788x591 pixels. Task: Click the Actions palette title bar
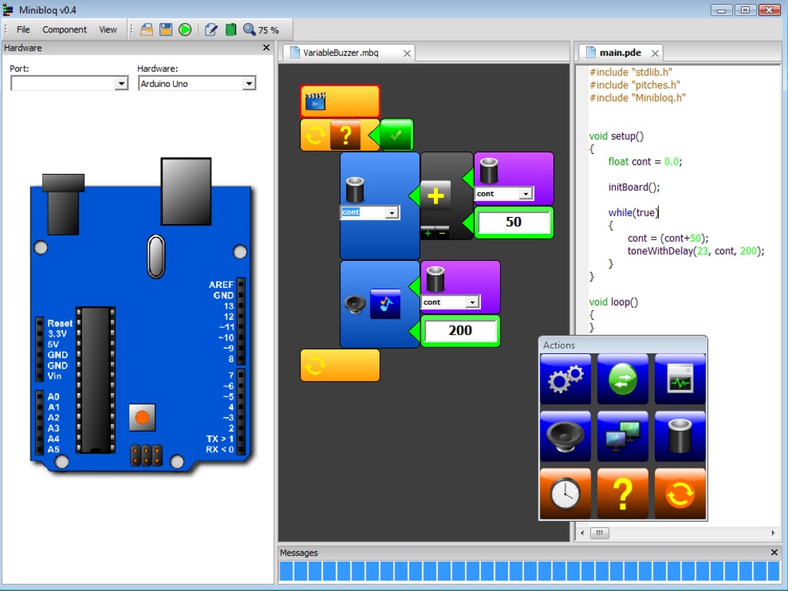tap(623, 345)
